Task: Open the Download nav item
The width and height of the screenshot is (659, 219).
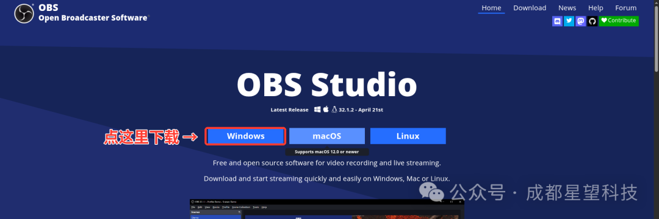Action: point(530,8)
